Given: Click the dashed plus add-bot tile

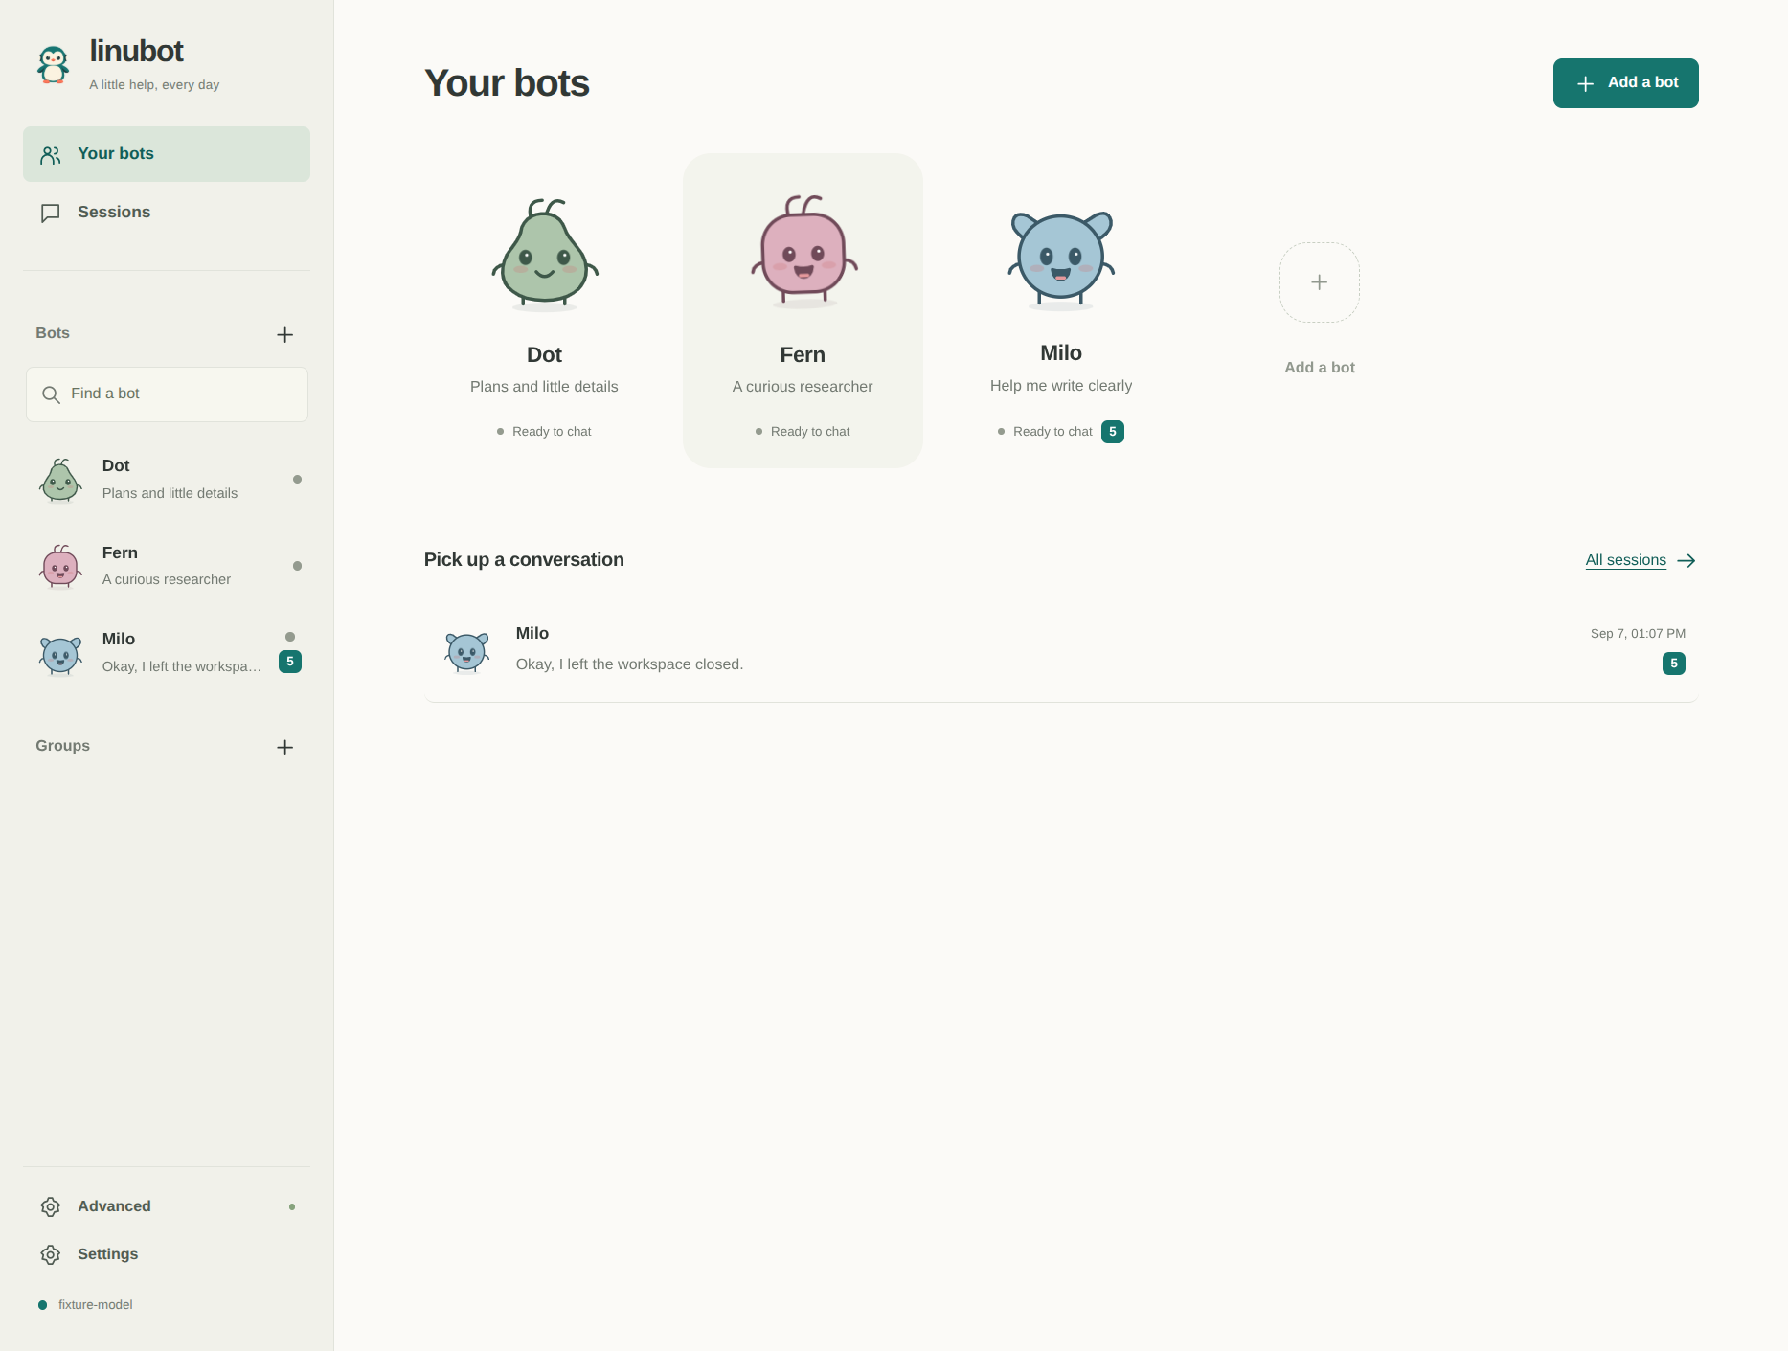Looking at the screenshot, I should click(x=1320, y=282).
